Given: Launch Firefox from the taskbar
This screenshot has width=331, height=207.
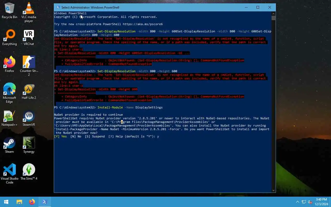Looking at the screenshot, I should pyautogui.click(x=32, y=202).
